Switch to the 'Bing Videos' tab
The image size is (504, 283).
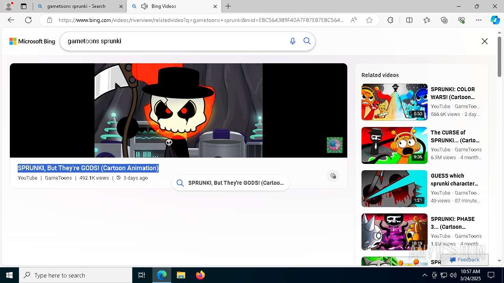click(174, 6)
